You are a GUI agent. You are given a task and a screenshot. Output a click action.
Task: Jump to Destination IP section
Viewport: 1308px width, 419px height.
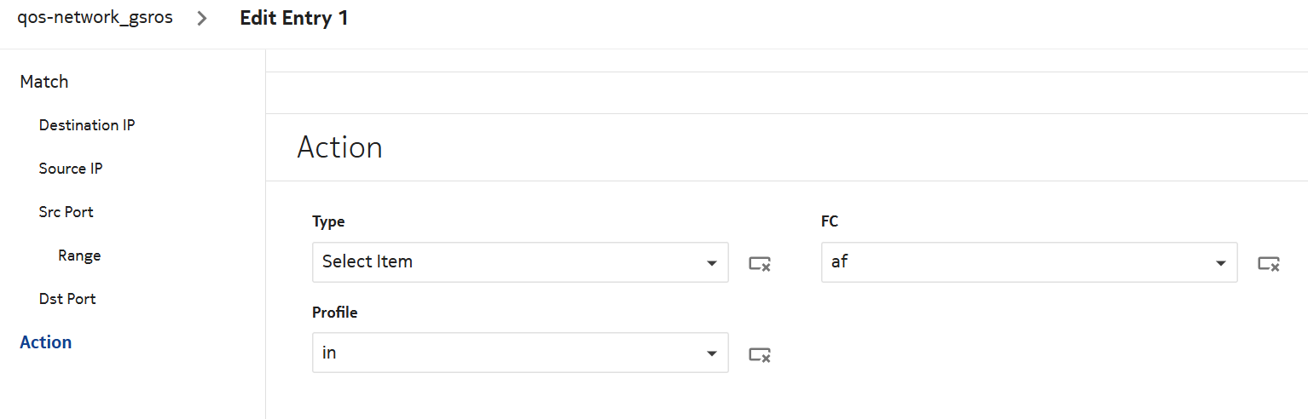[x=87, y=125]
